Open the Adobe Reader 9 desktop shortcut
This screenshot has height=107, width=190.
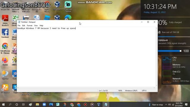pyautogui.click(x=5, y=21)
